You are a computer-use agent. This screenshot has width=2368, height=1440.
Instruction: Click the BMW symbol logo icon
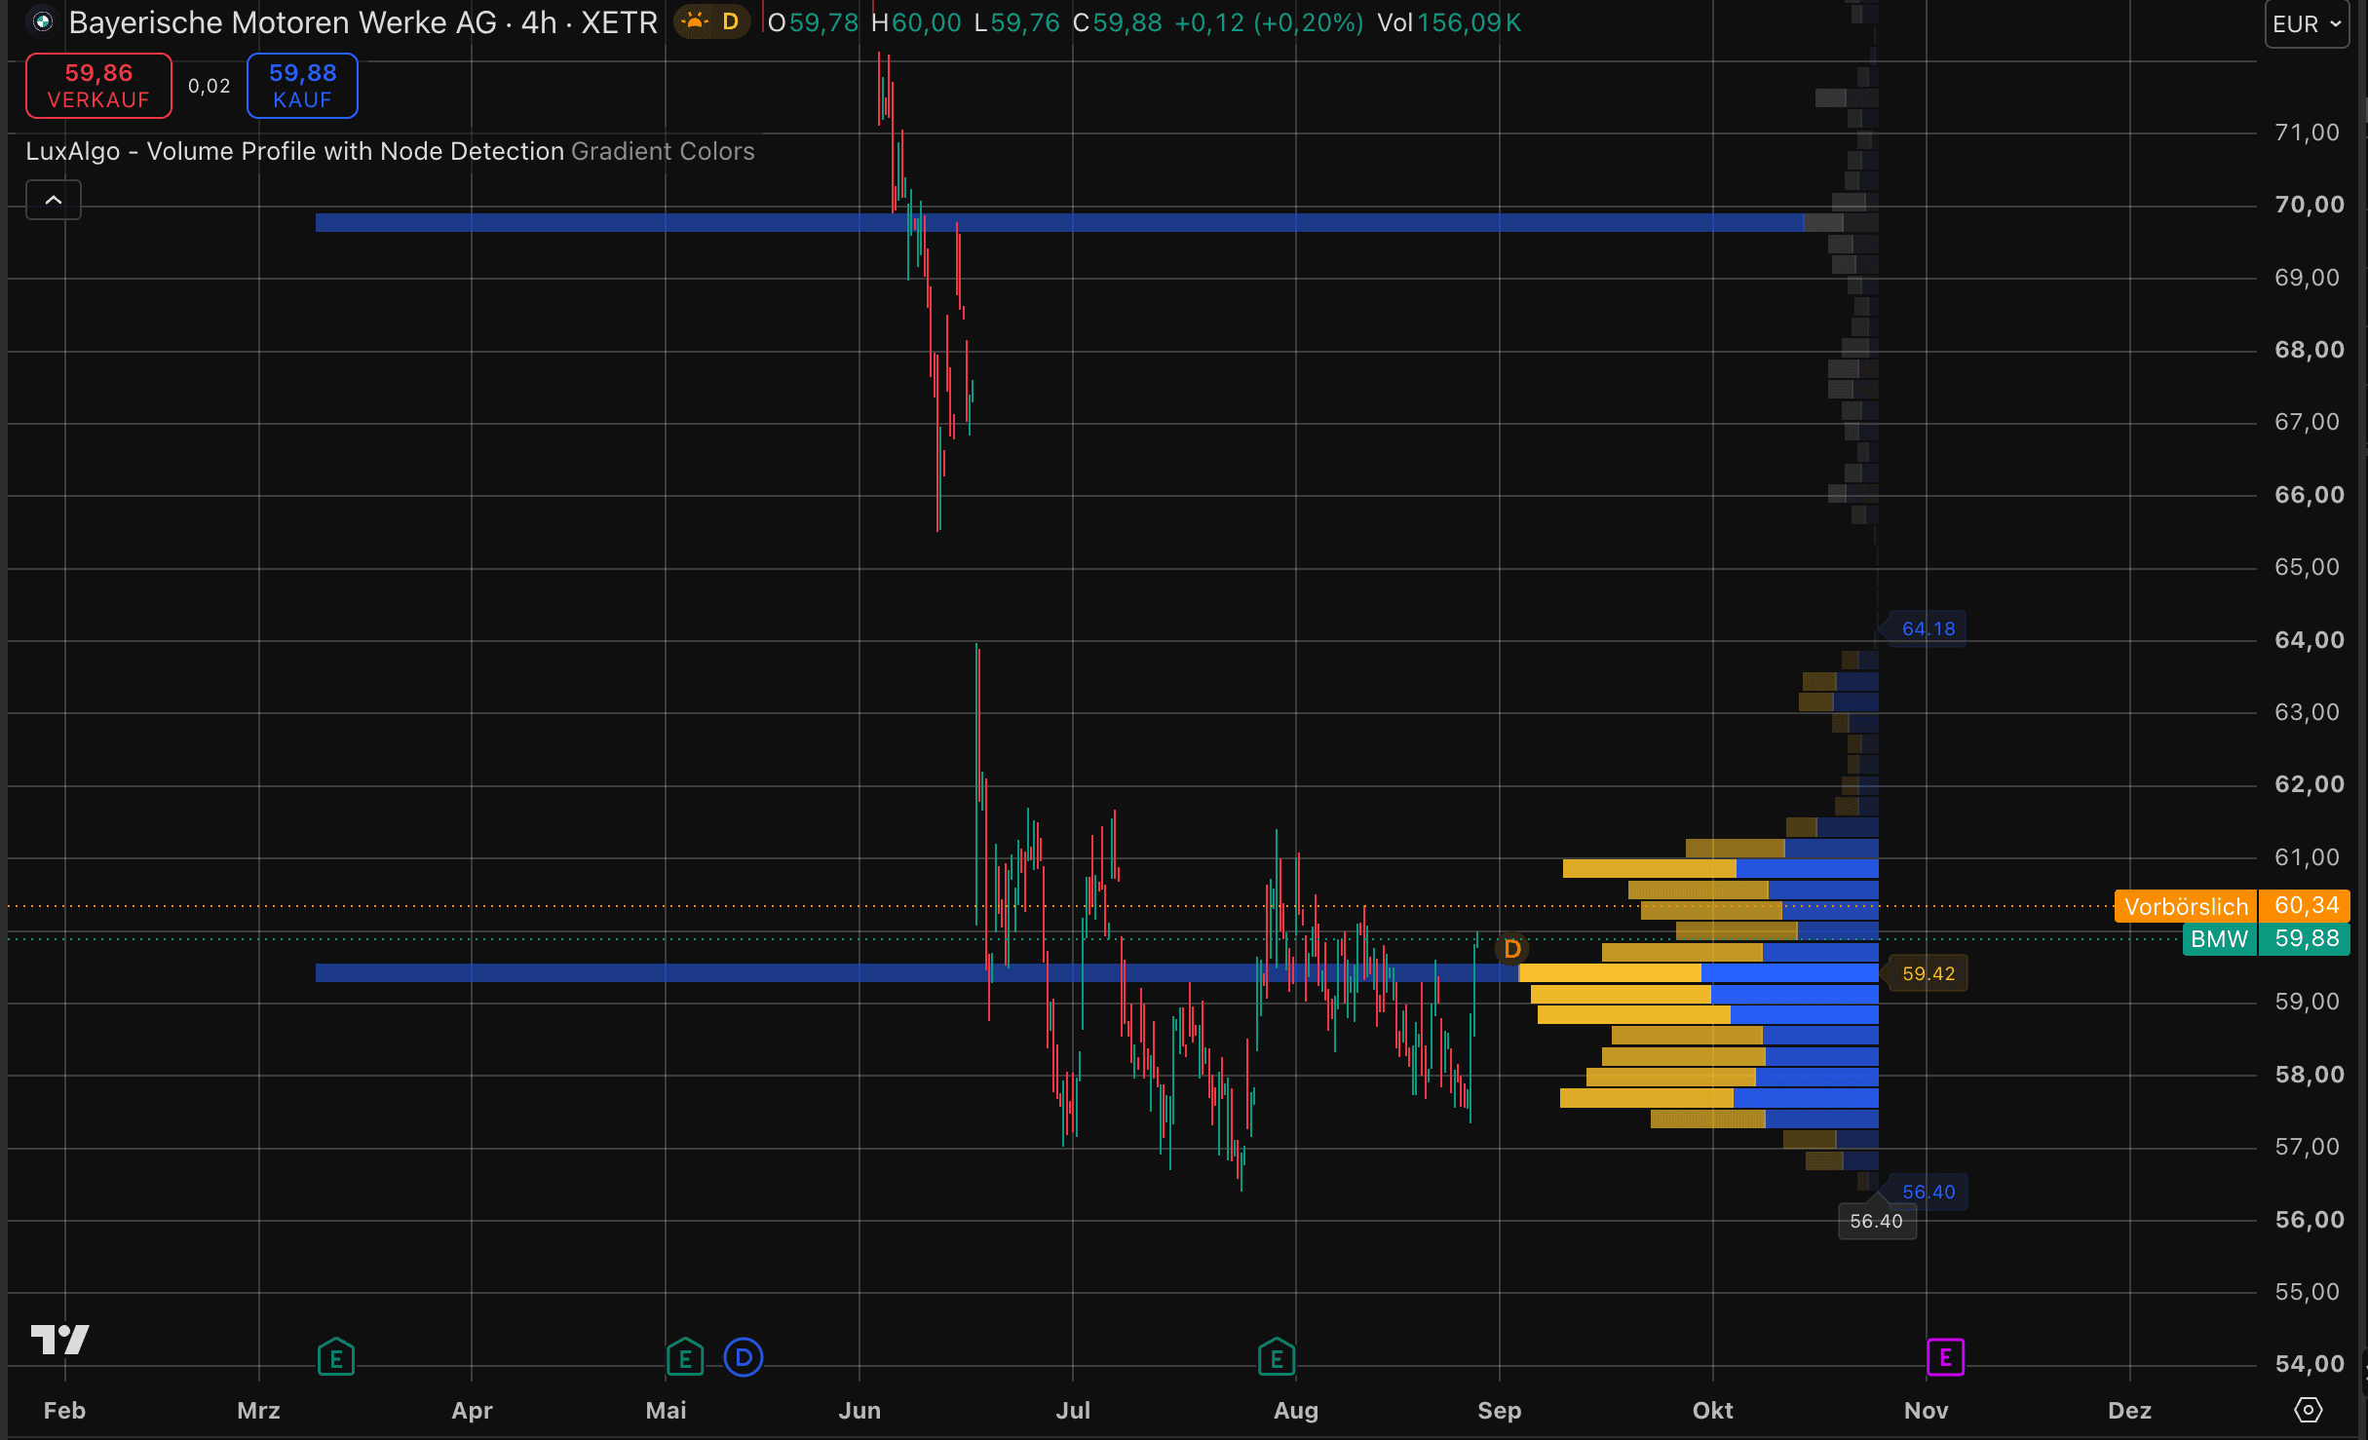tap(42, 21)
